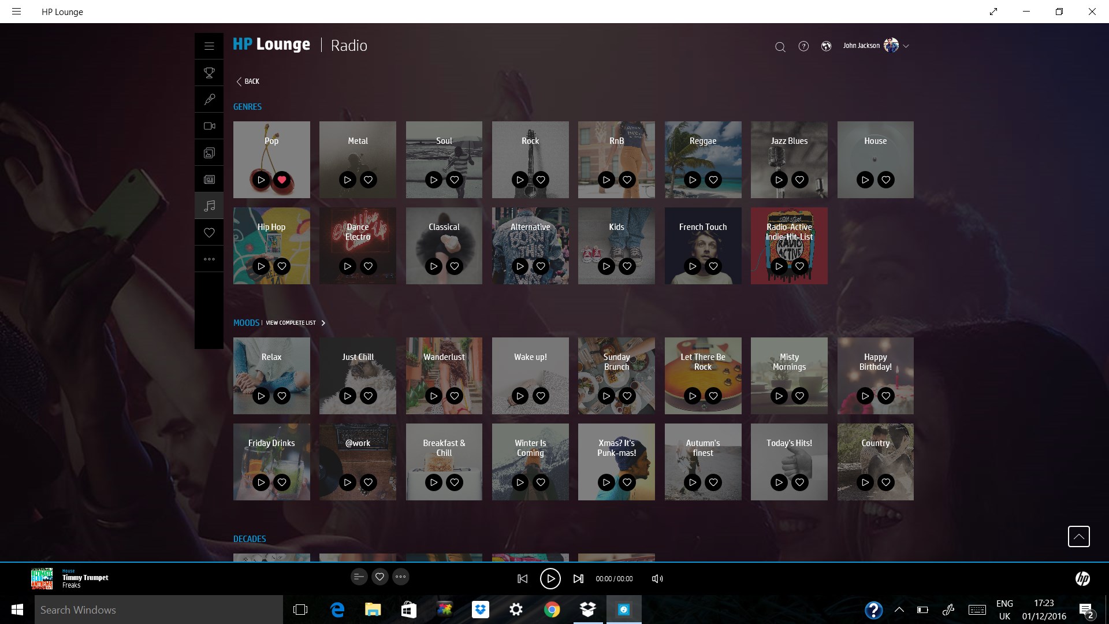The image size is (1109, 624).
Task: Open player more-options dots
Action: (x=400, y=577)
